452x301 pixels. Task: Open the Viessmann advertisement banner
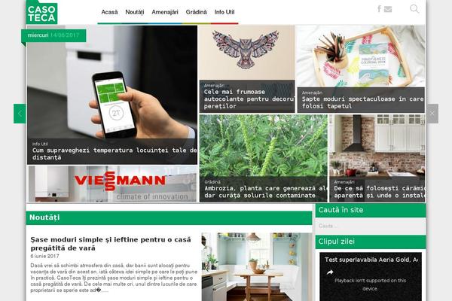(113, 184)
